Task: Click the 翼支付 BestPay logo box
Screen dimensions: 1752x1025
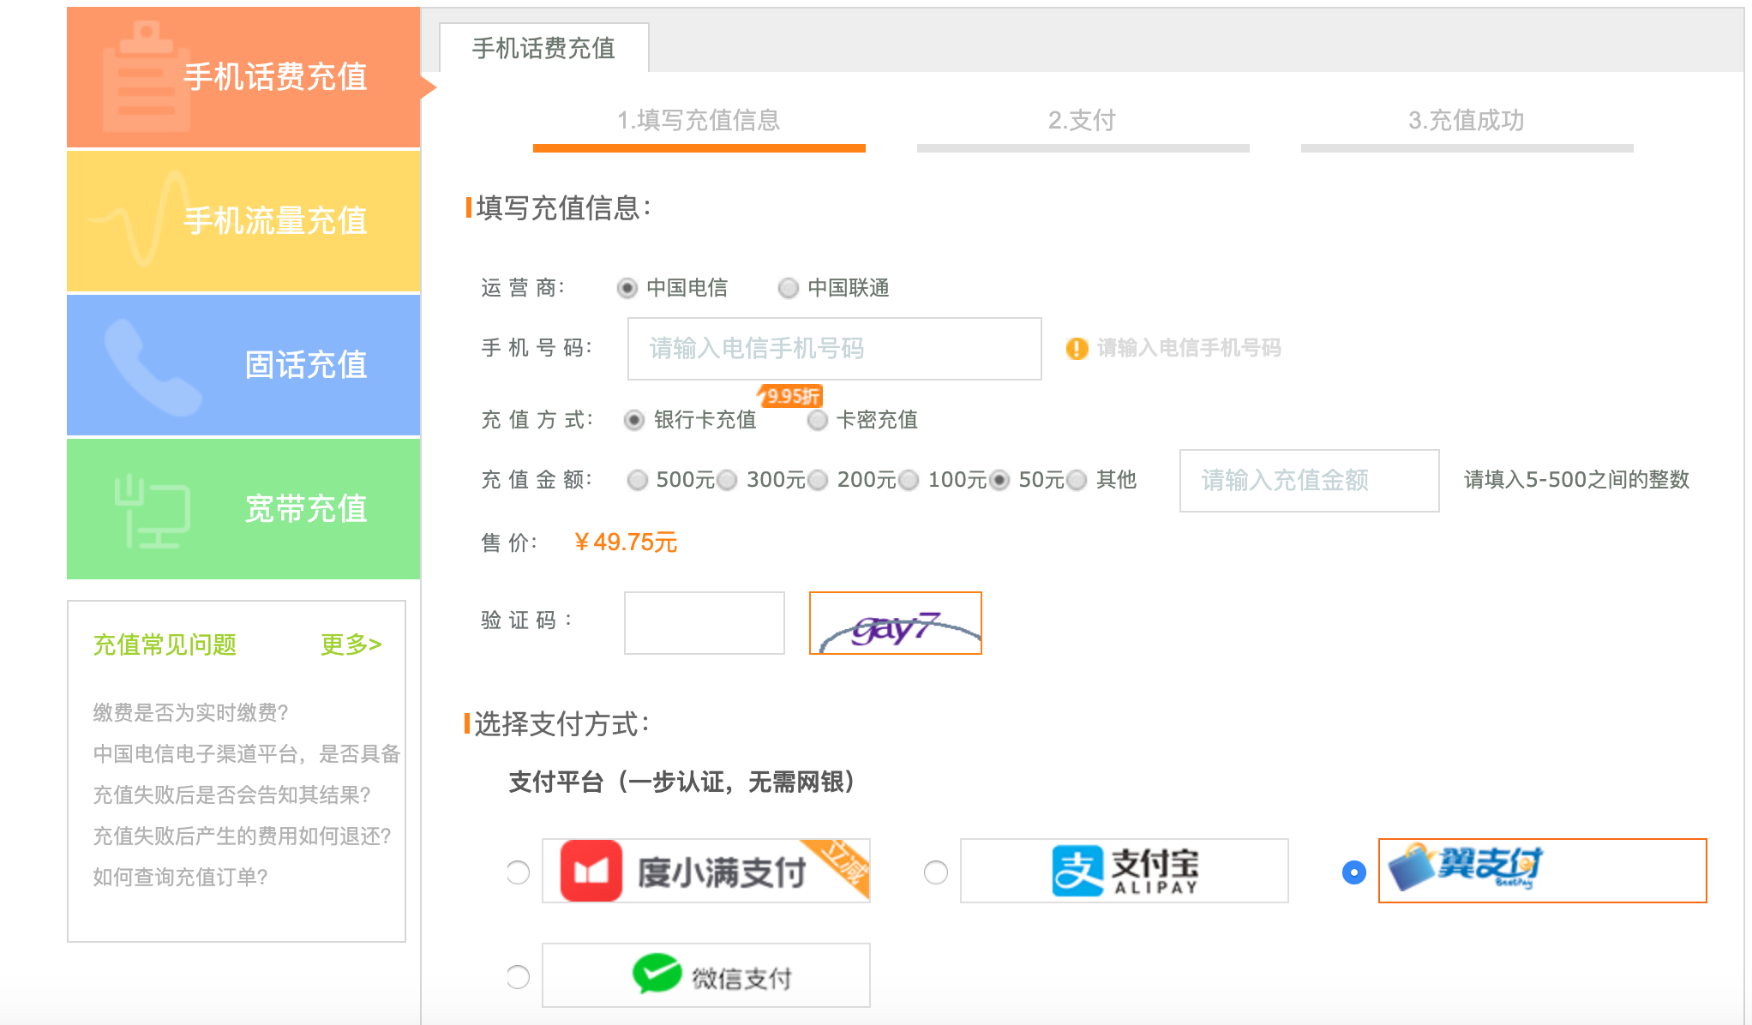Action: 1543,871
